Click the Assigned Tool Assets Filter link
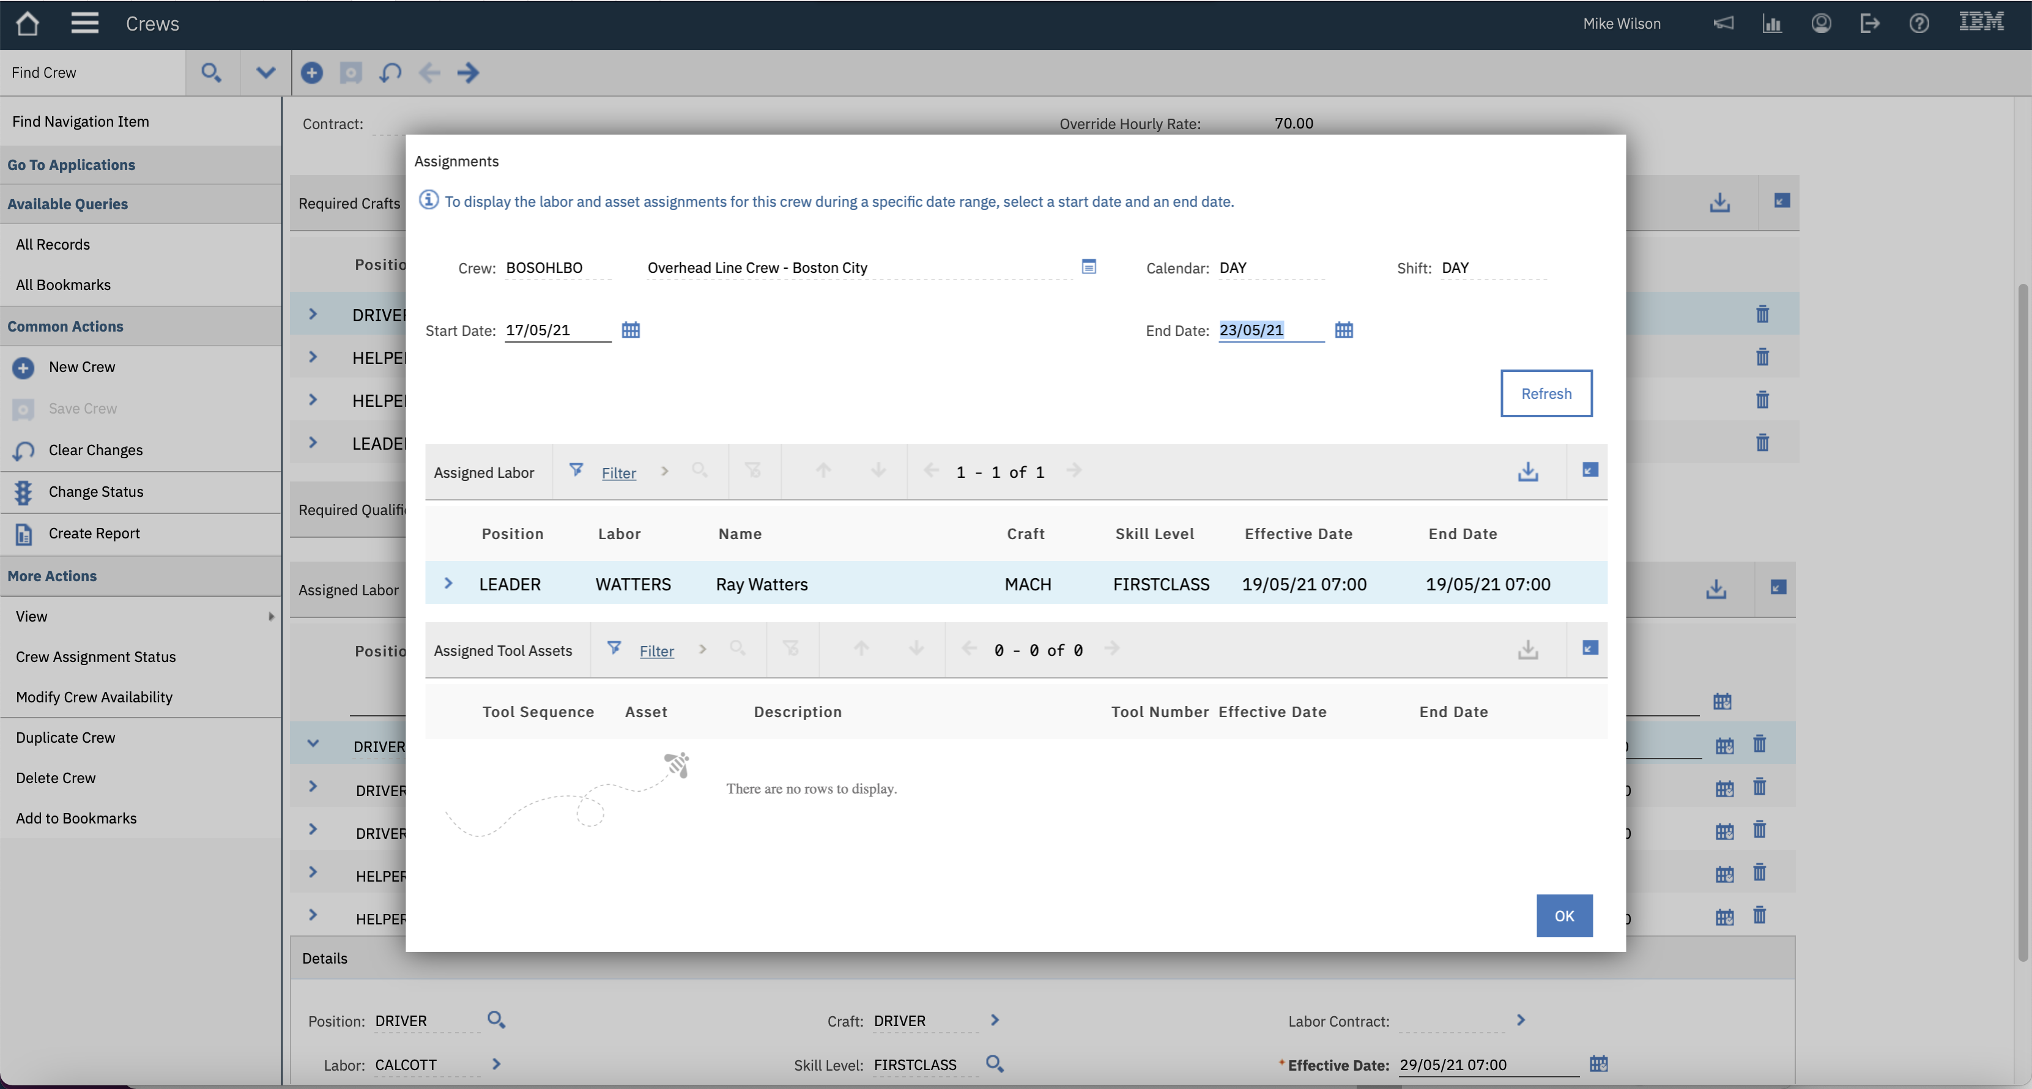Screen dimensions: 2032x1089 (x=656, y=651)
